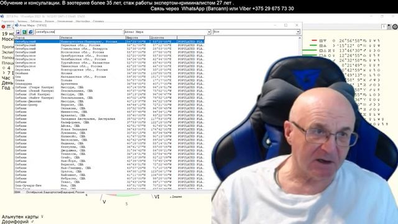This screenshot has height=224, width=398.
Task: Click the 13°46'30" value in planet table
Action: click(x=350, y=50)
